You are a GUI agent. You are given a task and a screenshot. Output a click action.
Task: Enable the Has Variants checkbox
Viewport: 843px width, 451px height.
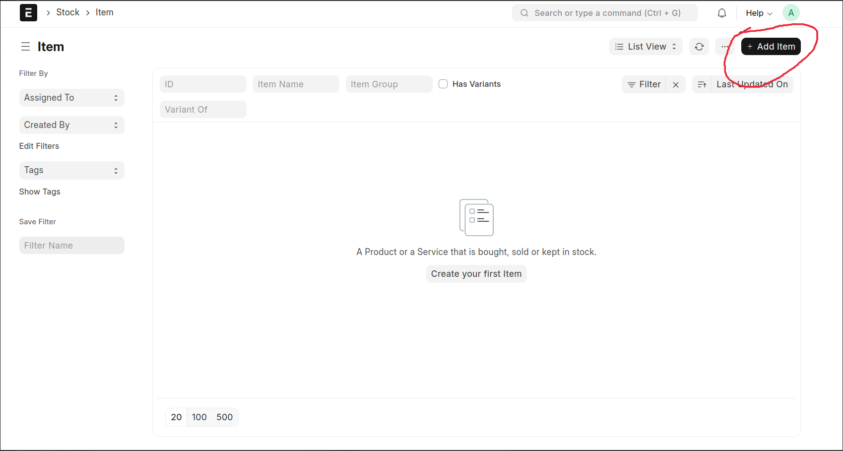443,84
